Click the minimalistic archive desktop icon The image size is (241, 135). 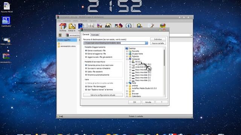point(6,58)
